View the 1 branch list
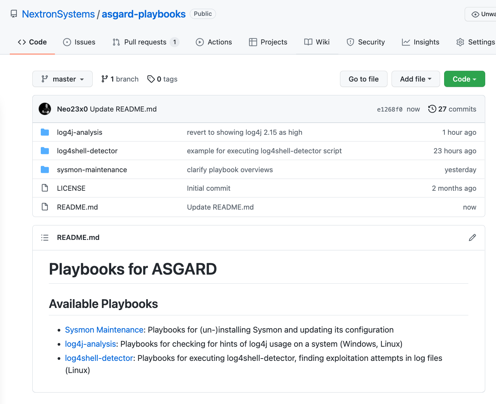This screenshot has width=496, height=404. tap(120, 79)
